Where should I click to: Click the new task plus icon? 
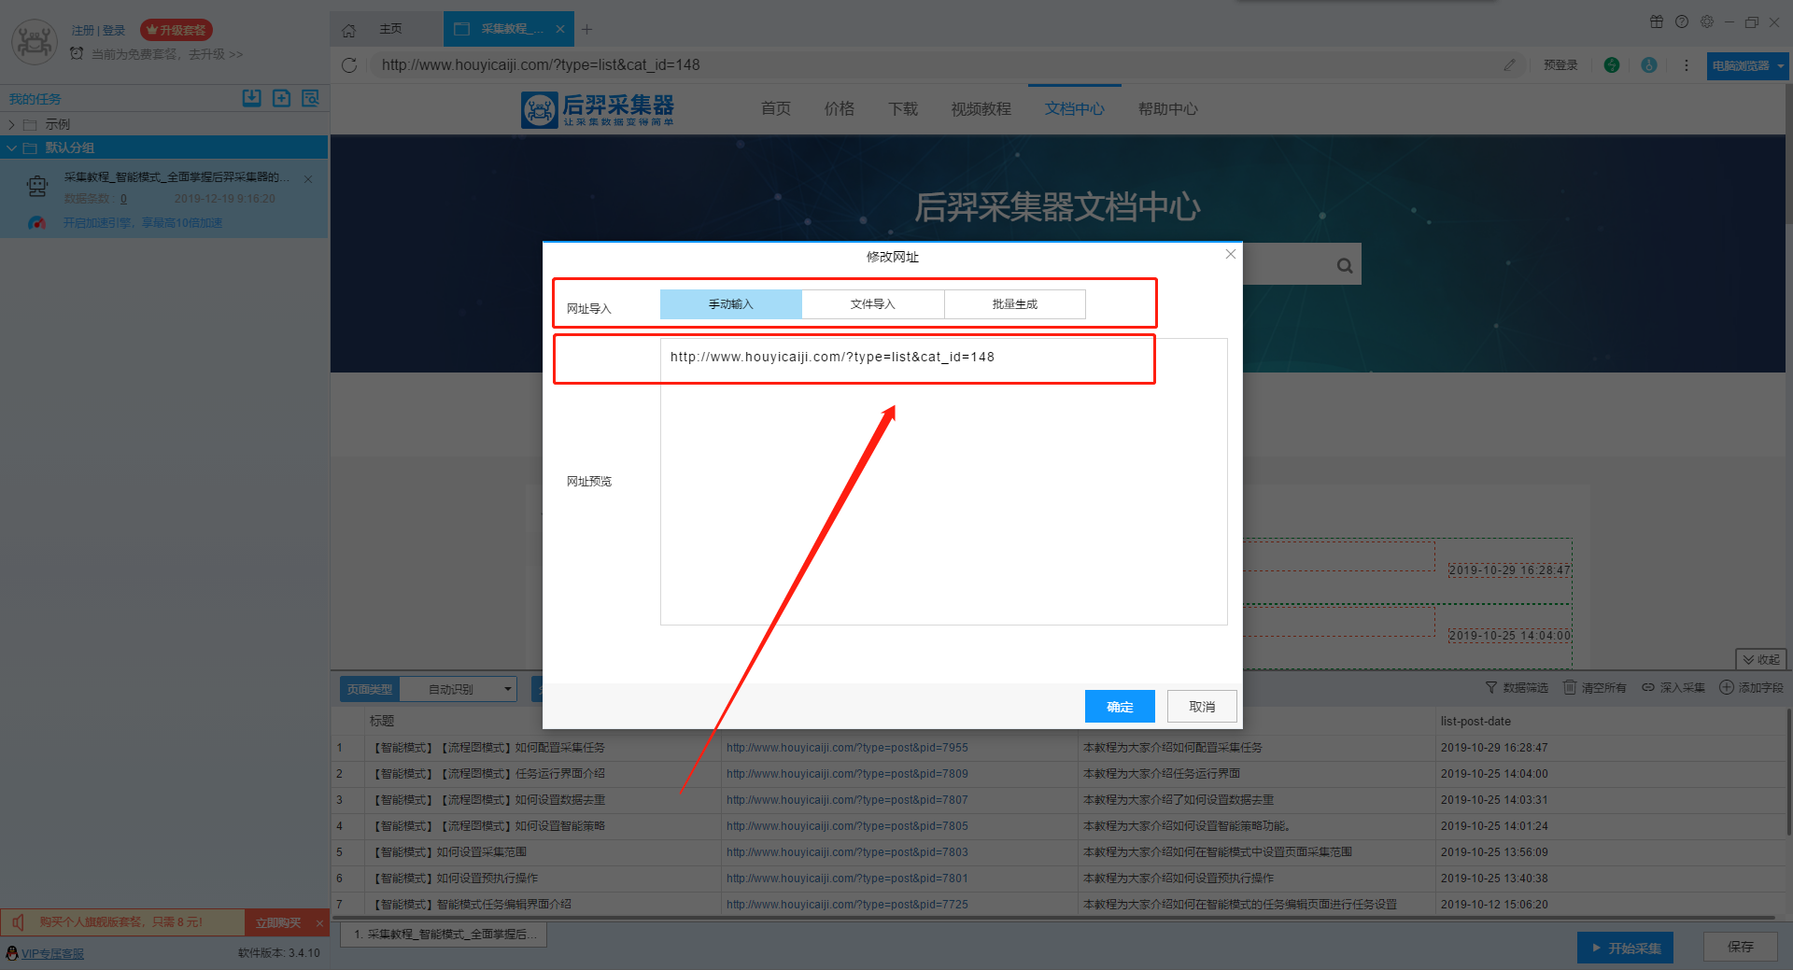pyautogui.click(x=281, y=98)
